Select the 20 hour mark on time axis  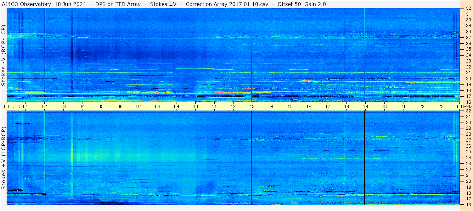(x=384, y=106)
